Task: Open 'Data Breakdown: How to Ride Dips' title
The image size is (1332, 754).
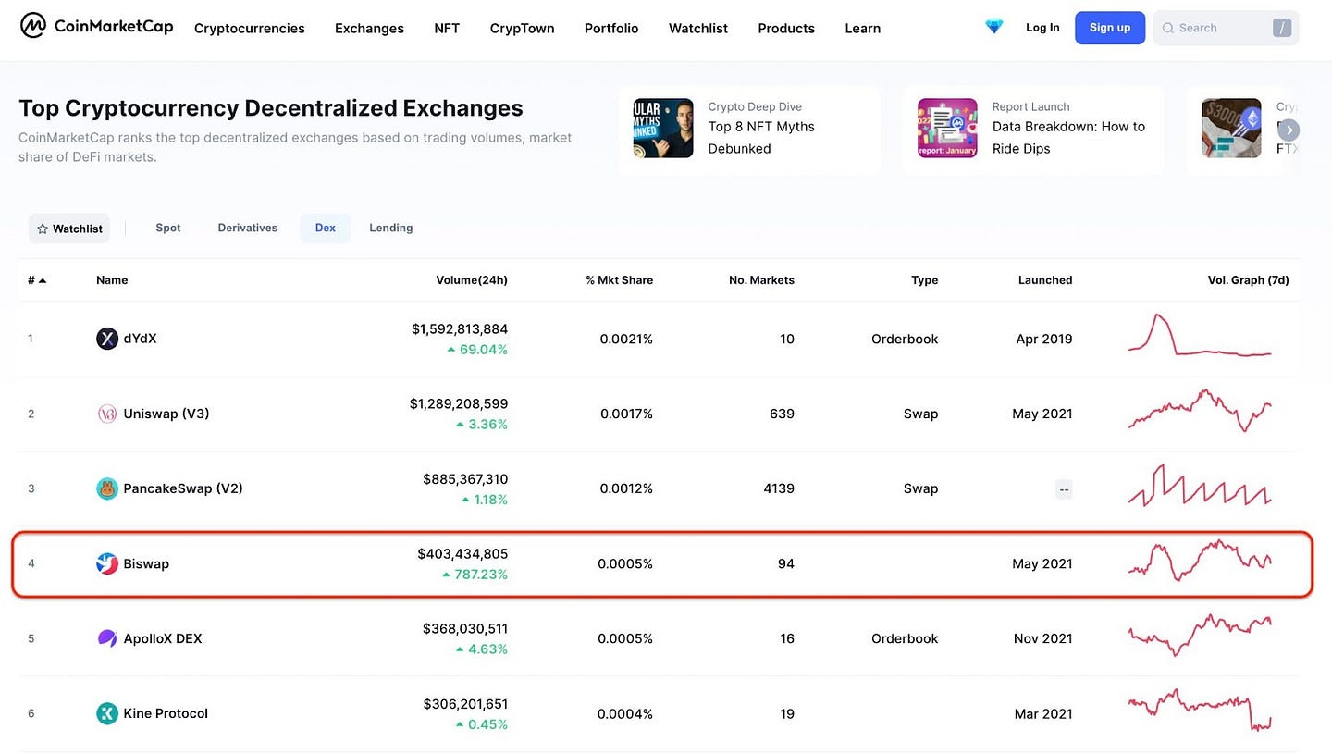Action: pos(1068,138)
